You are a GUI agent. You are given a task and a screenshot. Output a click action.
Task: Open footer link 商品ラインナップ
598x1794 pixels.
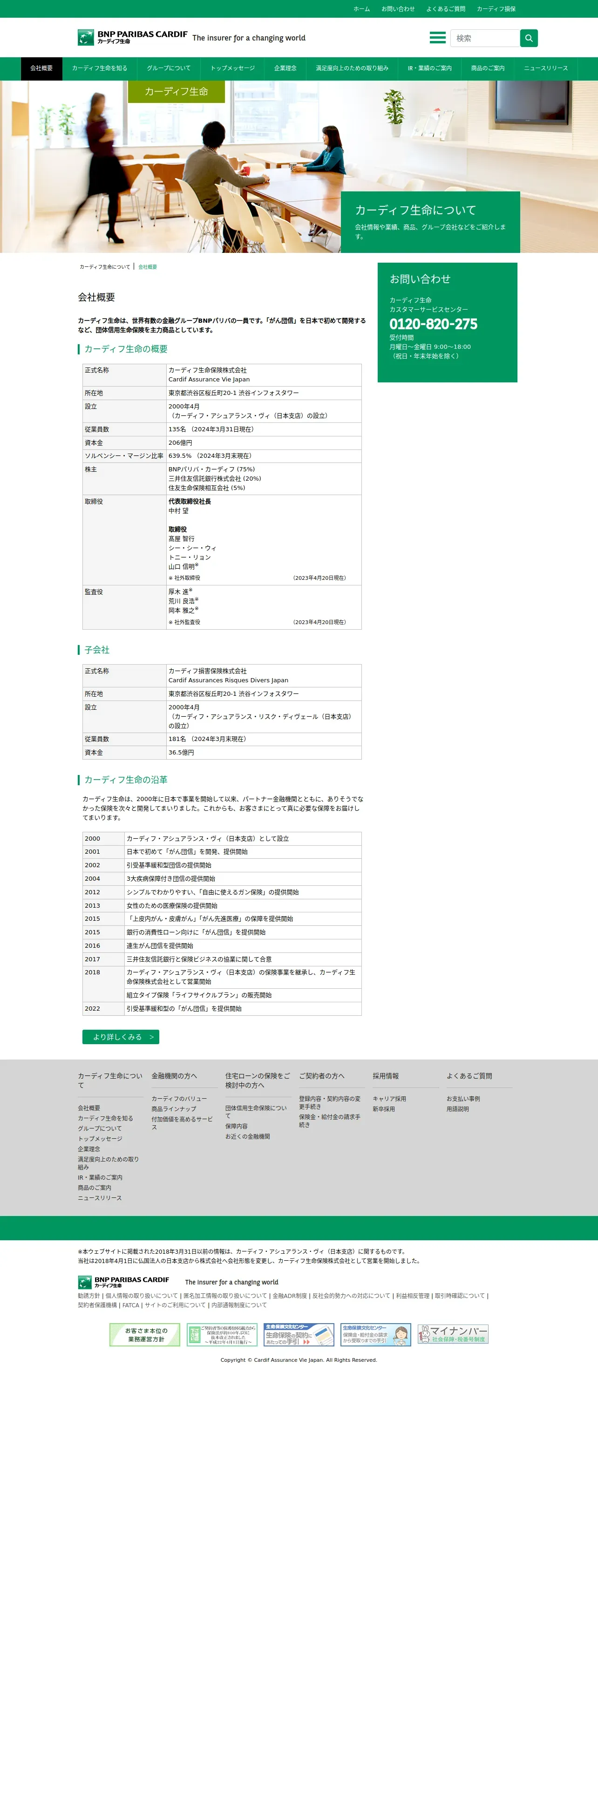174,1109
